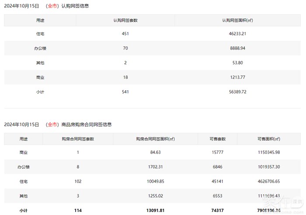The image size is (306, 215).
Task: Select the 认购网签面积(㎡) column header
Action: 237,21
